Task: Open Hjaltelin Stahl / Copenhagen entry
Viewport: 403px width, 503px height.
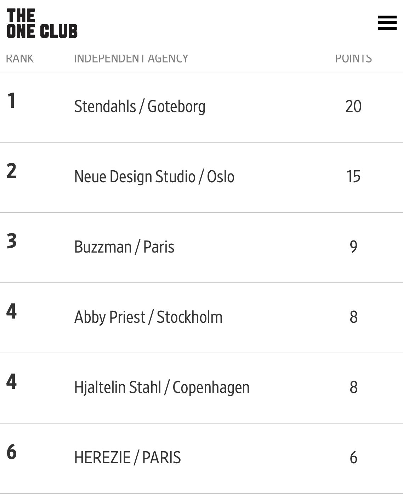Action: click(162, 387)
